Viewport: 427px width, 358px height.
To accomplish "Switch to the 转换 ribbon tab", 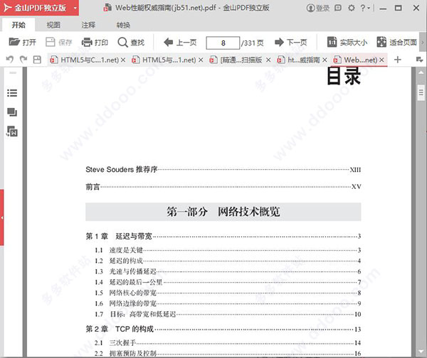I will (123, 25).
